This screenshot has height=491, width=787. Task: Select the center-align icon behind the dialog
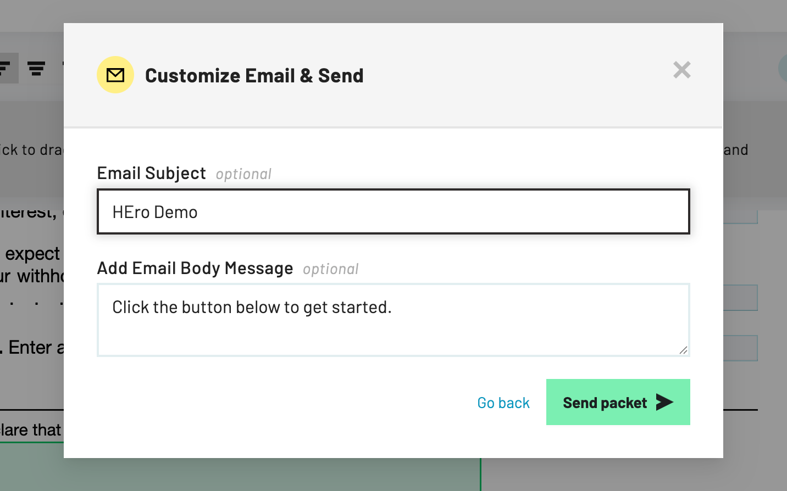pos(36,68)
